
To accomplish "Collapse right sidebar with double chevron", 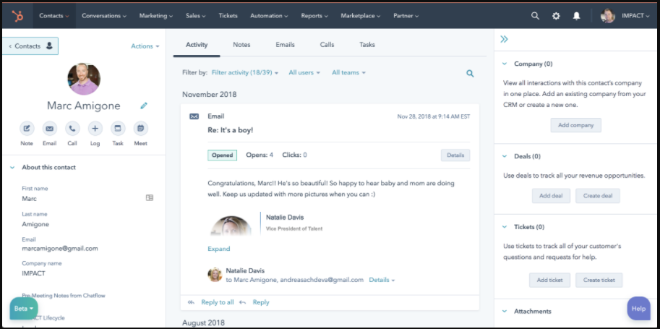I will tap(504, 39).
